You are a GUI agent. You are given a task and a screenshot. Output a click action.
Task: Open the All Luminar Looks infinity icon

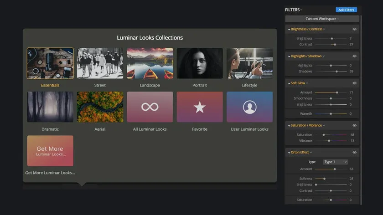coord(150,107)
